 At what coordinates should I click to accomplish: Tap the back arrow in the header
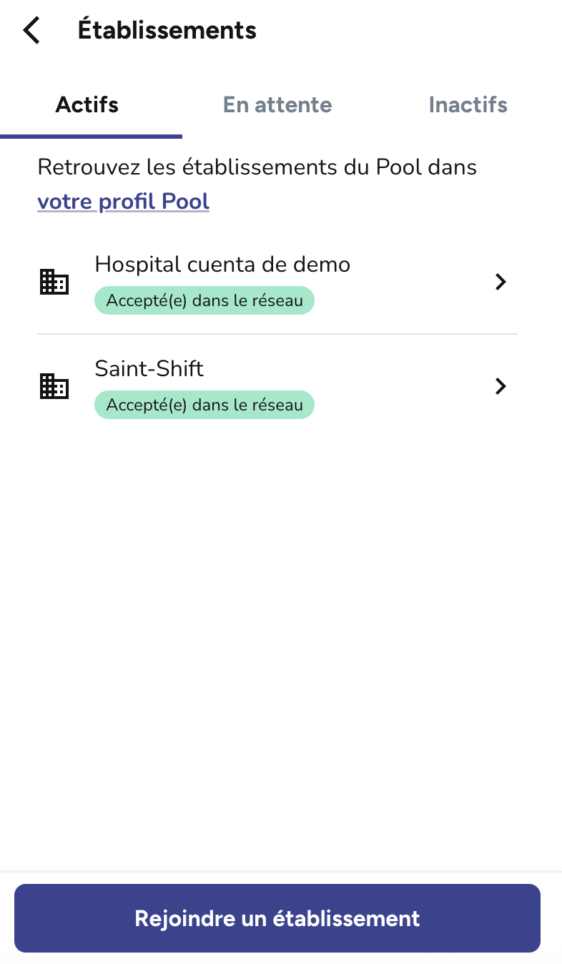[31, 31]
